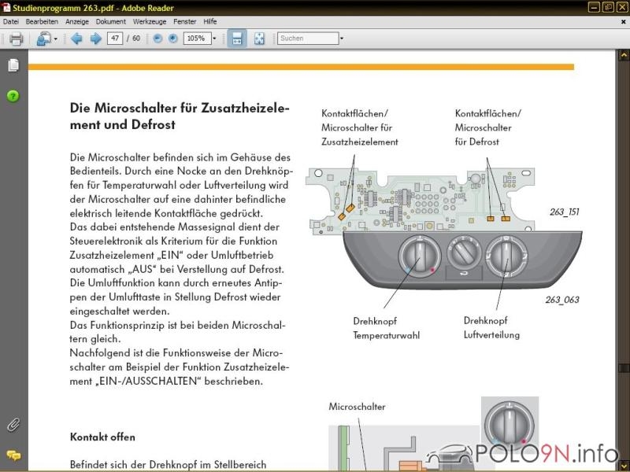Toggle fit full page view button
The width and height of the screenshot is (630, 472).
(x=259, y=39)
